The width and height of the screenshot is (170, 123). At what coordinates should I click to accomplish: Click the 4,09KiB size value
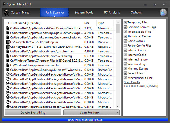(89, 33)
